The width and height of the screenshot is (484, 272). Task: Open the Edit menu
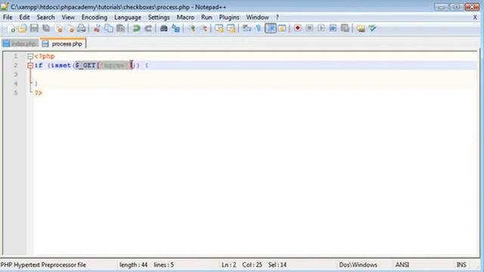pos(24,17)
